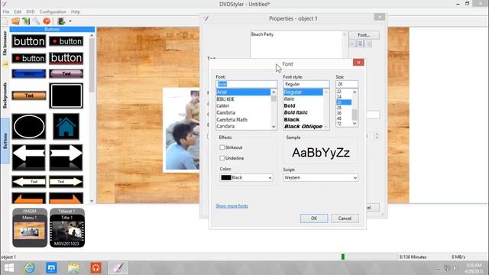Select the large white right arrow button
The height and width of the screenshot is (275, 489).
coord(66,157)
